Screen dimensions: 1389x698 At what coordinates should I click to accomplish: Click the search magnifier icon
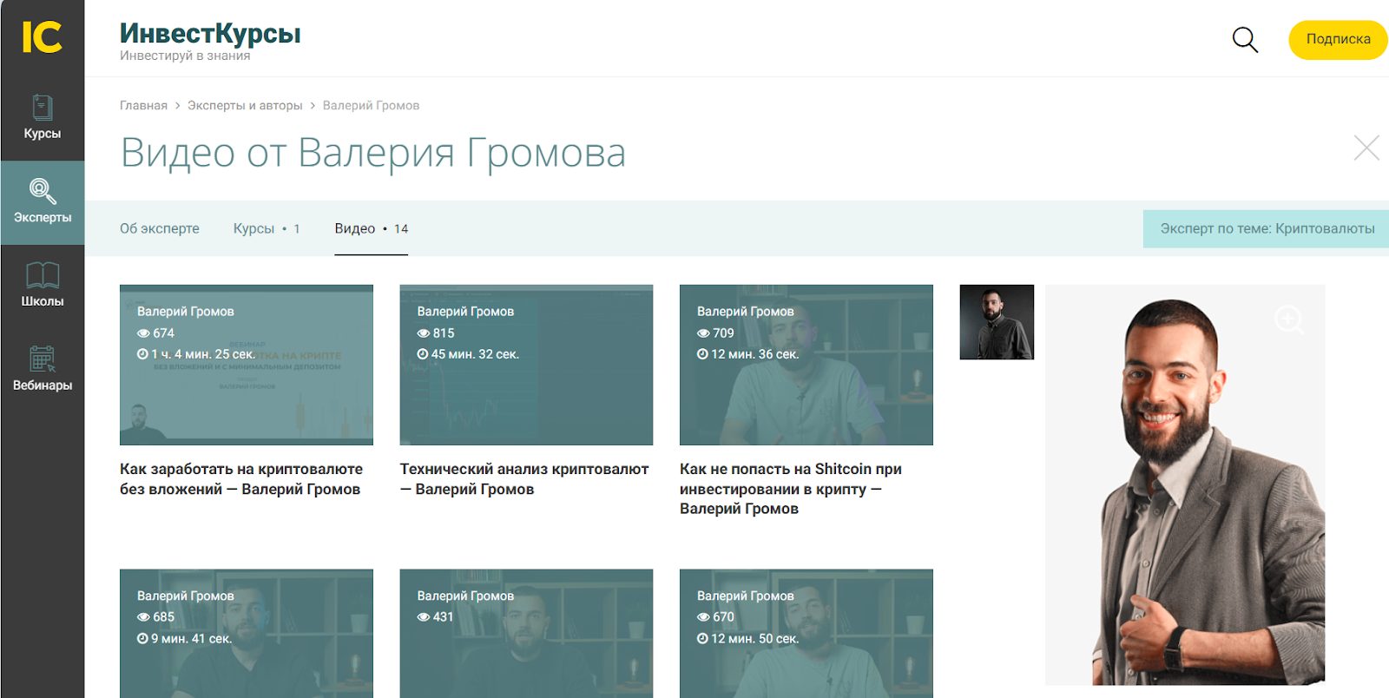click(1245, 39)
